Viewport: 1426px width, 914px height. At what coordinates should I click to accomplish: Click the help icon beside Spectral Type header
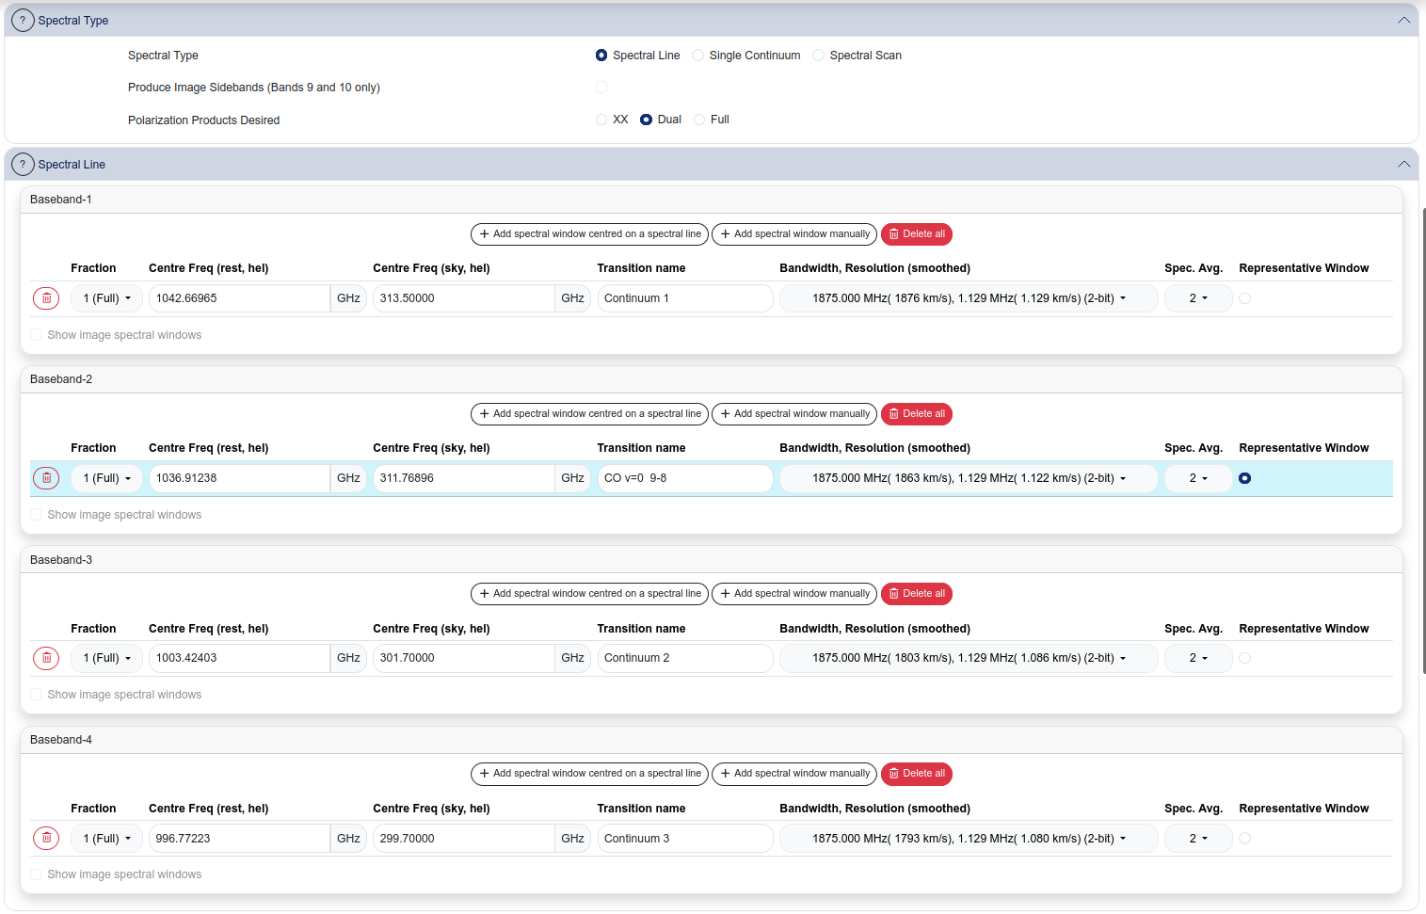(x=23, y=20)
